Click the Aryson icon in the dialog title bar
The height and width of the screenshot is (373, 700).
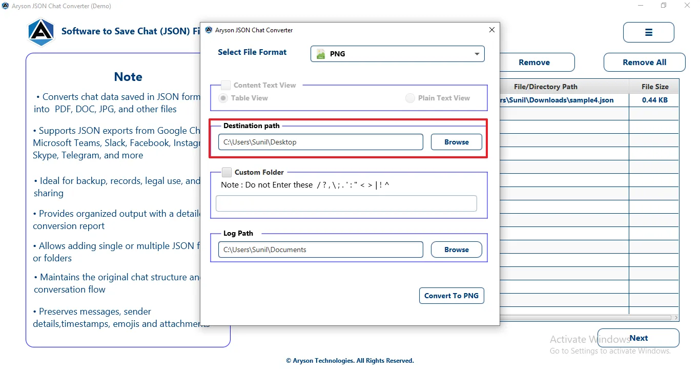[209, 30]
